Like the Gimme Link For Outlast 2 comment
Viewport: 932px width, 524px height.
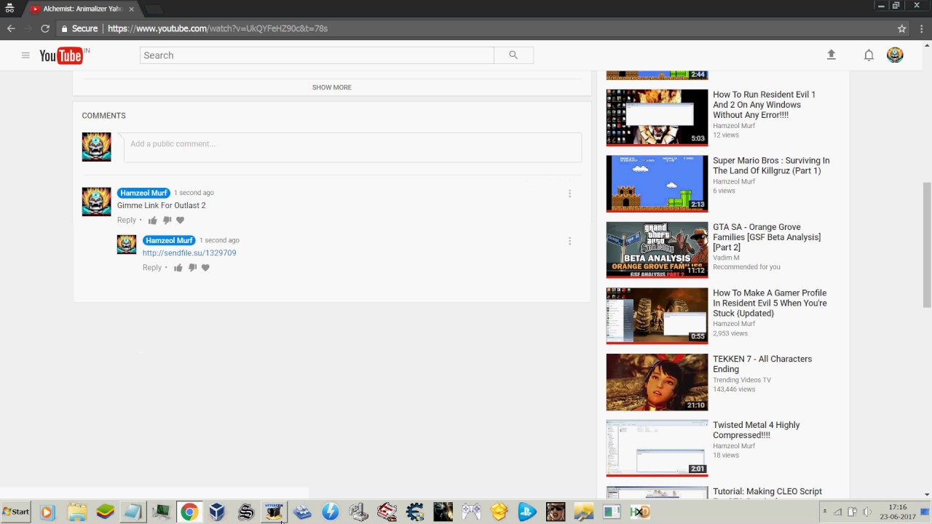point(152,220)
